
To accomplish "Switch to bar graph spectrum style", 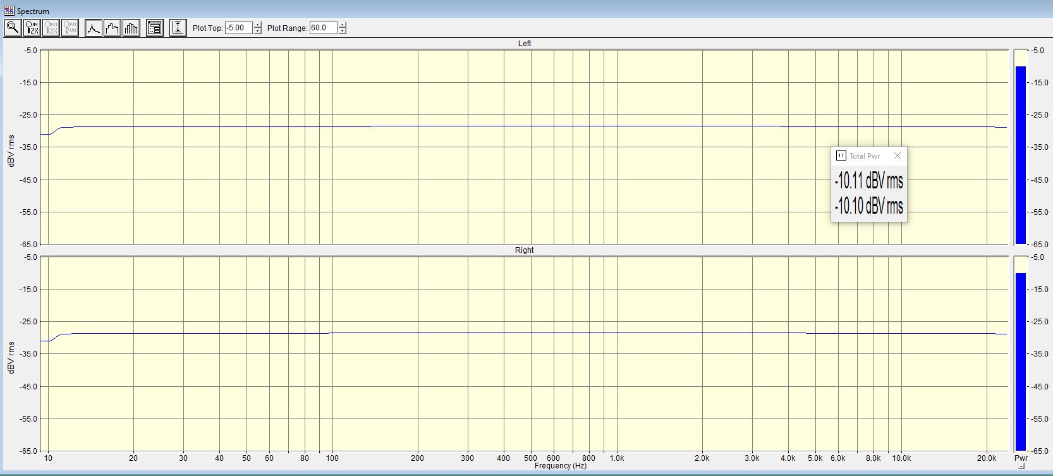I will point(131,28).
